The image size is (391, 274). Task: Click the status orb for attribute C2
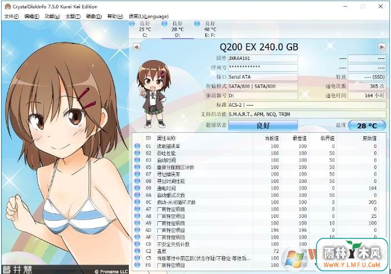pos(137,251)
